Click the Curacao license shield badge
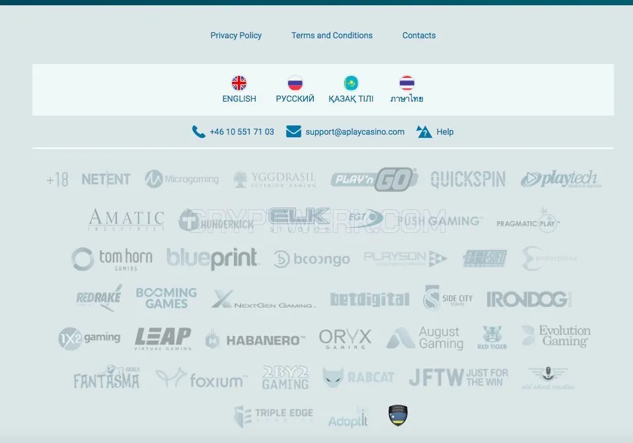 pyautogui.click(x=398, y=415)
